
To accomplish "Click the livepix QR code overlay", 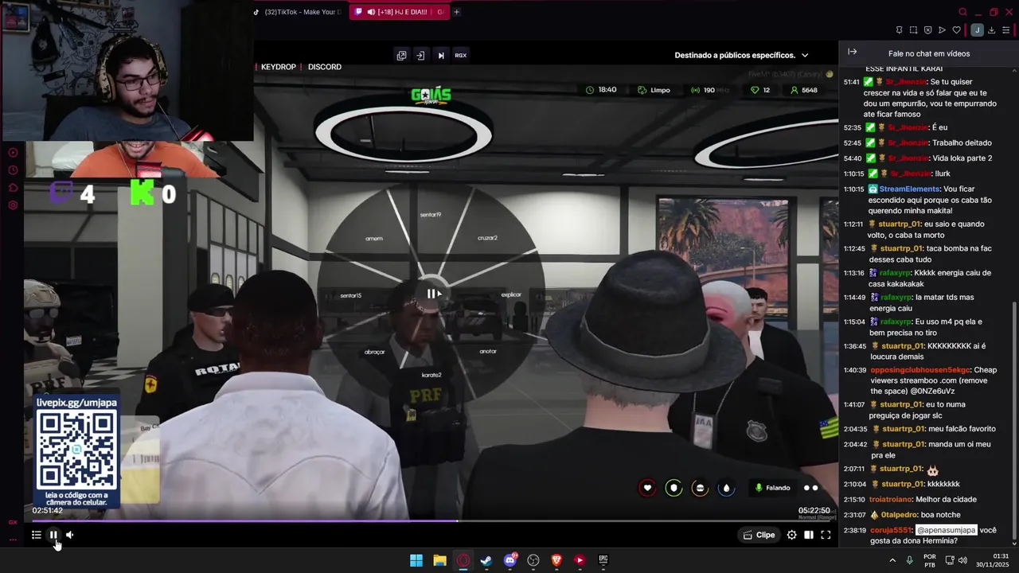I will 77,450.
